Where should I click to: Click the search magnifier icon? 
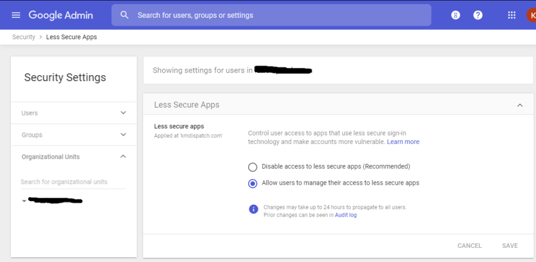[125, 15]
